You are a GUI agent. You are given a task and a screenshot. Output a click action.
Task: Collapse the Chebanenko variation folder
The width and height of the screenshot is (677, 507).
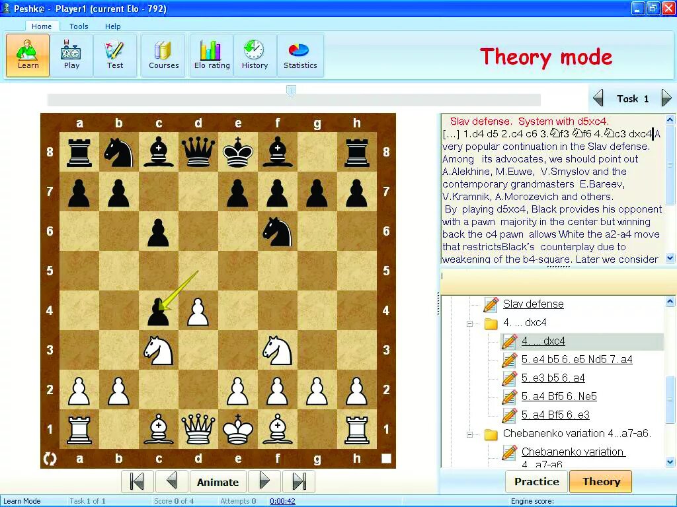pos(470,434)
